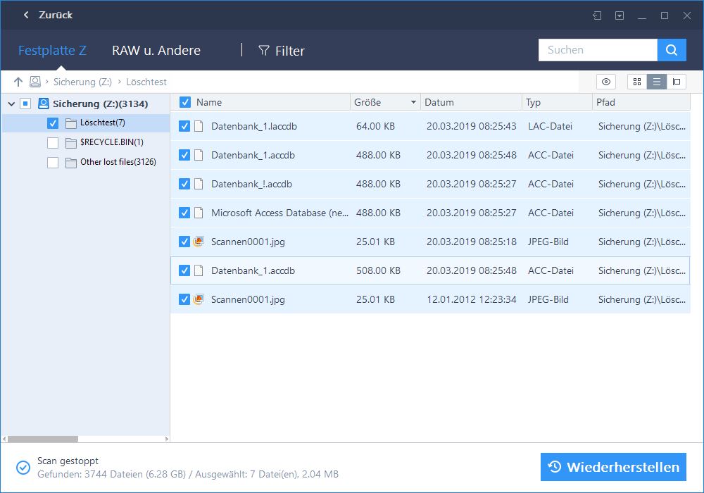Open the Filter options
704x493 pixels.
coord(282,51)
